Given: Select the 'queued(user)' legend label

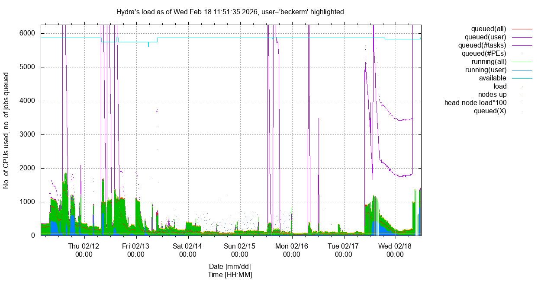Looking at the screenshot, I should (485, 37).
